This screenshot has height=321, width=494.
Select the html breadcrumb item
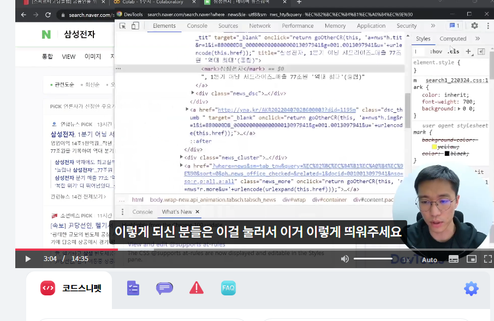pyautogui.click(x=138, y=200)
